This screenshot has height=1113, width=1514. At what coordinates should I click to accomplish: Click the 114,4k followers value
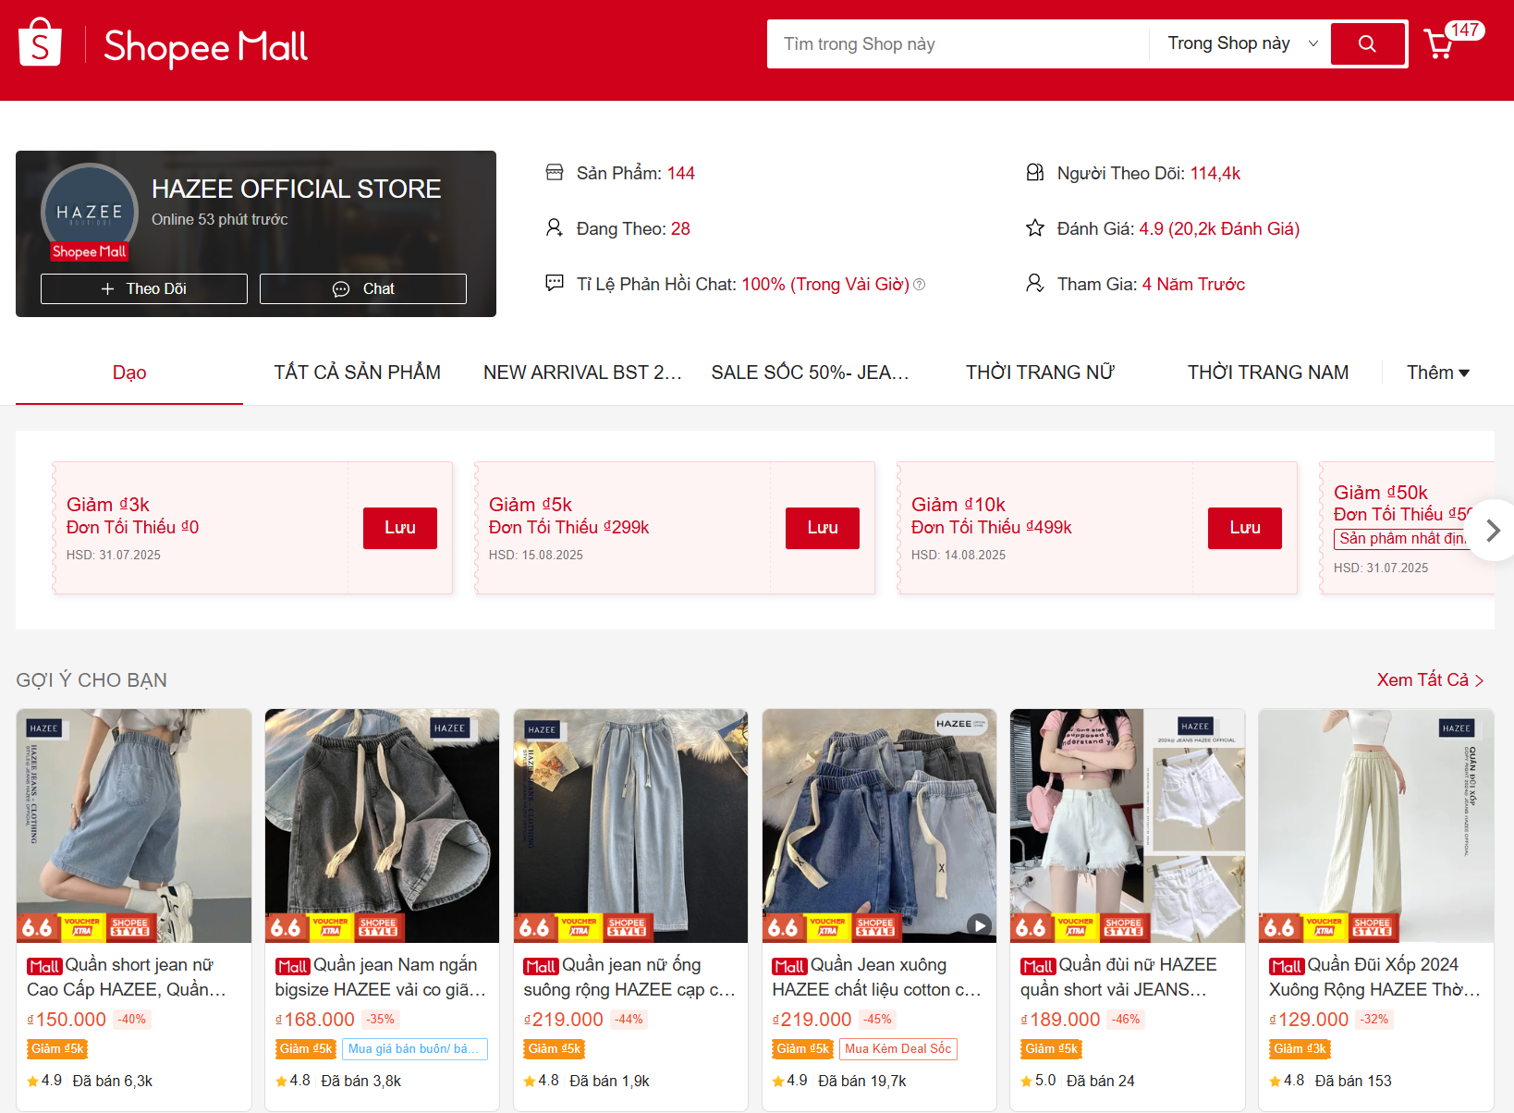tap(1215, 173)
